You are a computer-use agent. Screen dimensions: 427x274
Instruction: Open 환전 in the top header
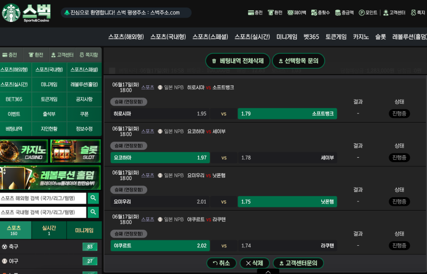(275, 12)
